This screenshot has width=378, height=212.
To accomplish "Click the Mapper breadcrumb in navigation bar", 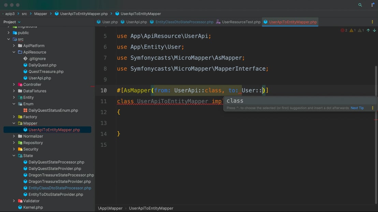I will coord(41,14).
